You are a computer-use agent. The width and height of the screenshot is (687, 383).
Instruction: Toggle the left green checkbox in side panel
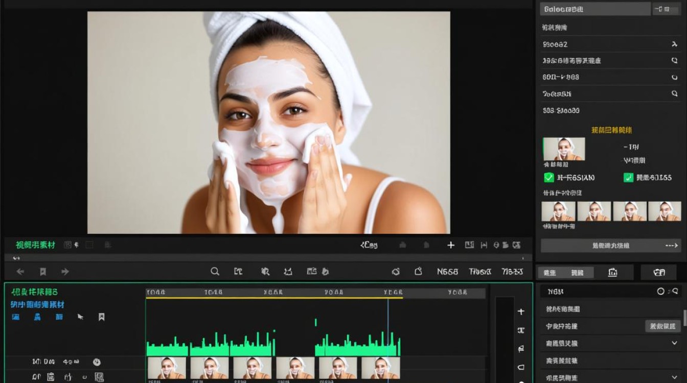[549, 178]
